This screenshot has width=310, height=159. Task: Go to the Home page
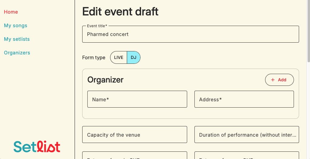point(11,12)
